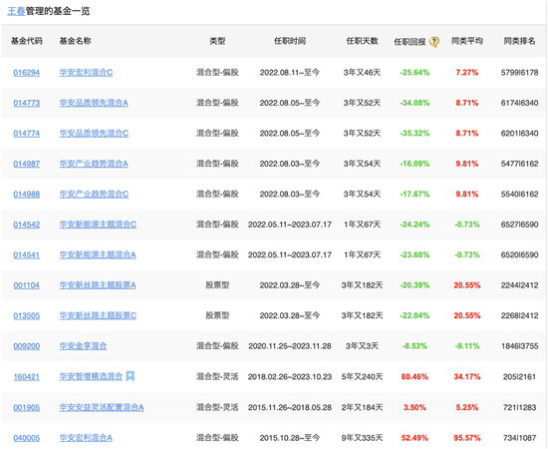This screenshot has width=548, height=449.
Task: Select the -34.08% return value
Action: 414,103
